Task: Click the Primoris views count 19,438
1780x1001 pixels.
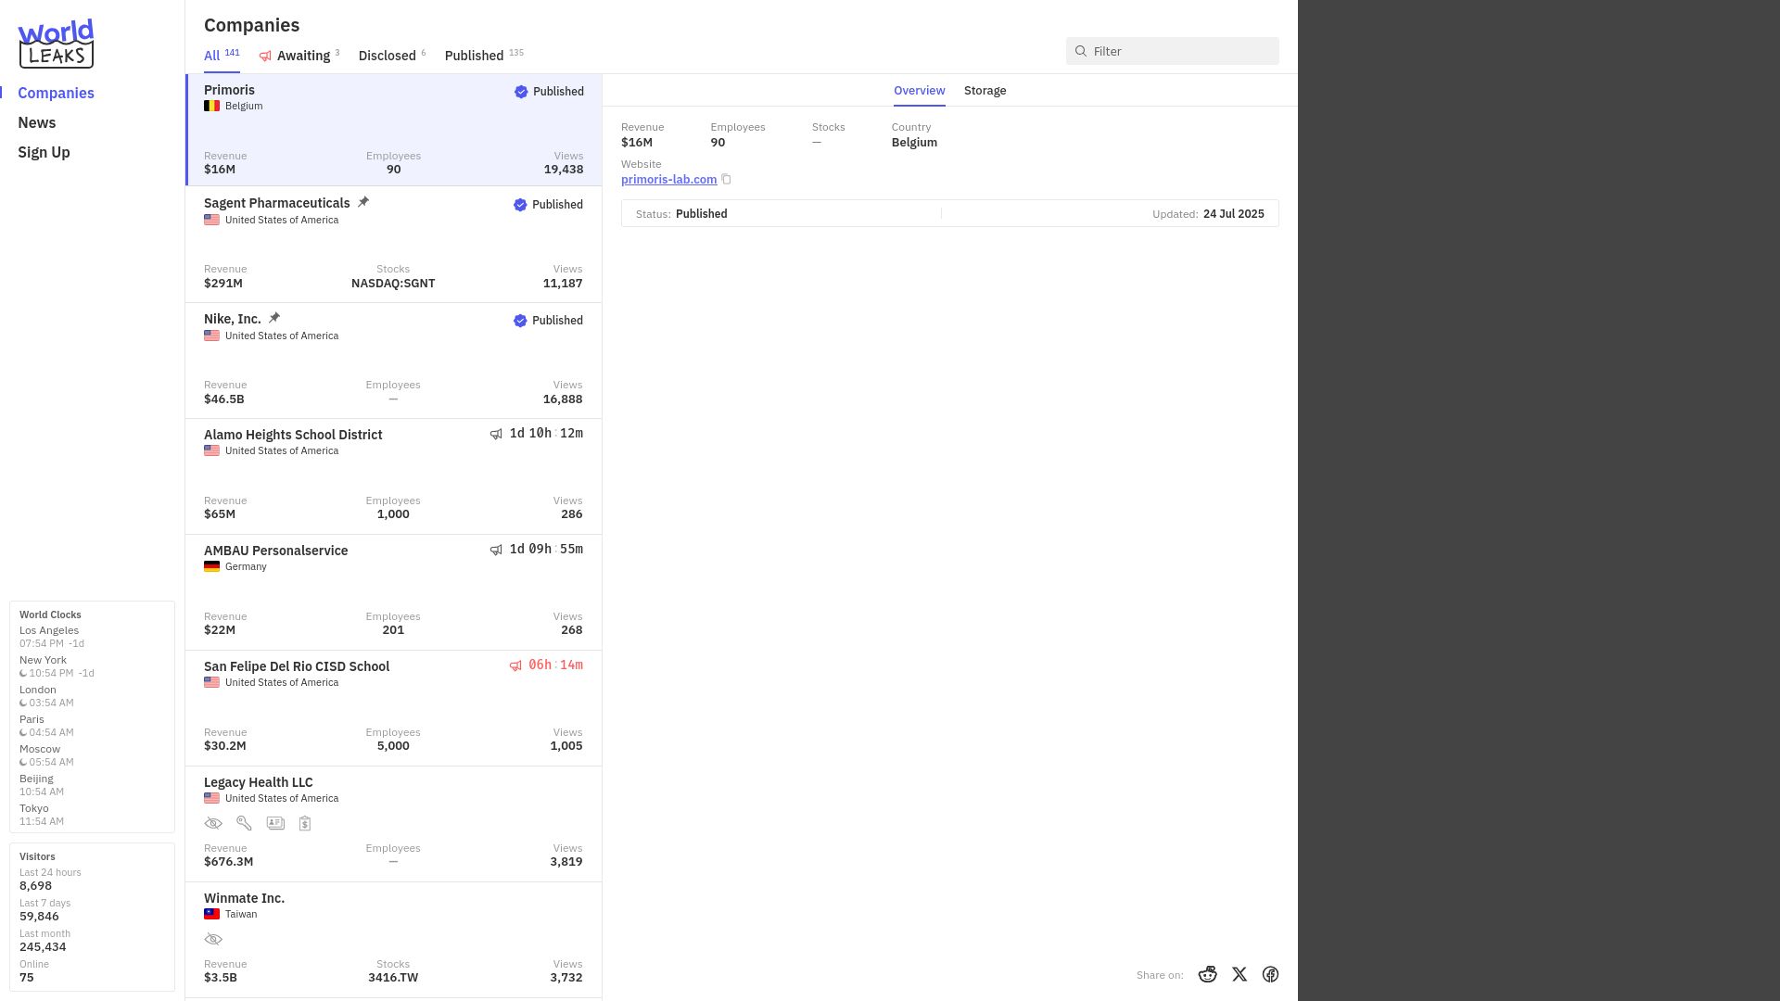Action: click(563, 170)
